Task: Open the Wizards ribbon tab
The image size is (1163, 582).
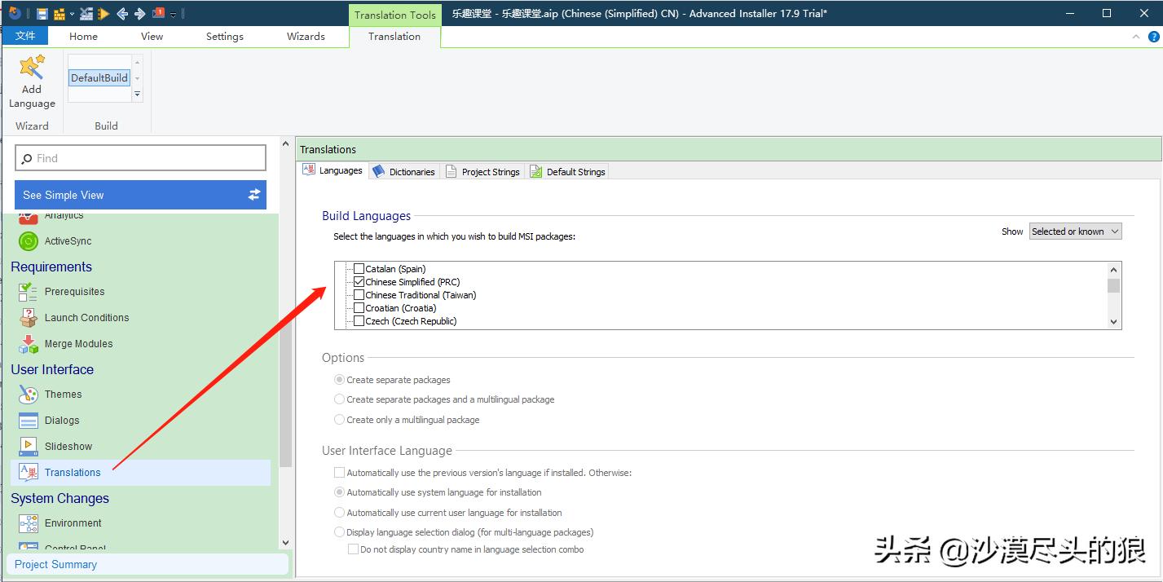Action: pyautogui.click(x=306, y=37)
